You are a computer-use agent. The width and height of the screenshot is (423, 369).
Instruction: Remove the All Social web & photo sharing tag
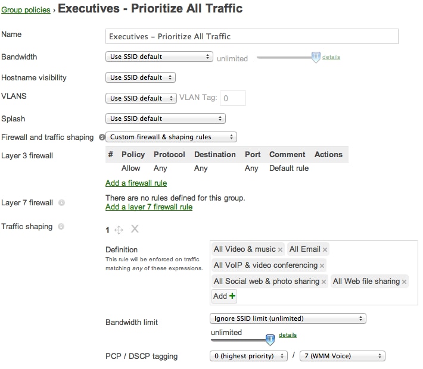[x=324, y=282]
